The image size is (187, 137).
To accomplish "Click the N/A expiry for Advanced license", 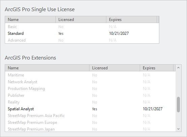I will (113, 40).
